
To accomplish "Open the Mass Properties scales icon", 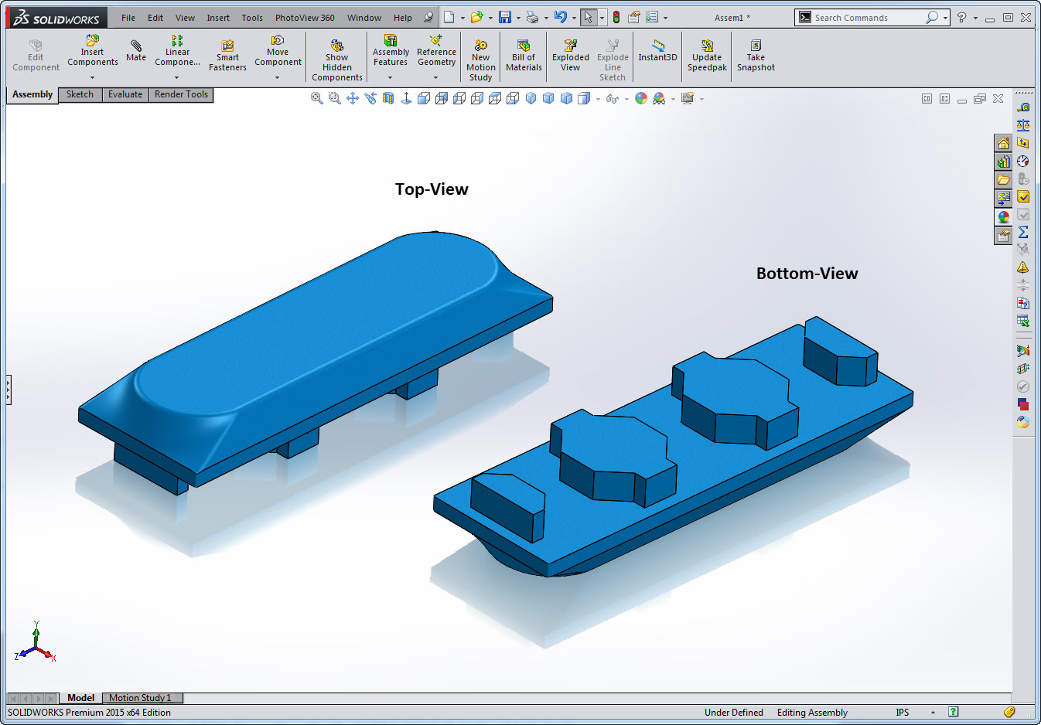I will (1023, 125).
